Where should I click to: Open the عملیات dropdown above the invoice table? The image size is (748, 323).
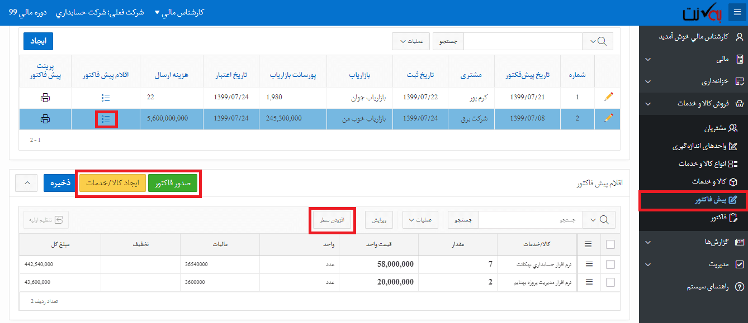411,41
